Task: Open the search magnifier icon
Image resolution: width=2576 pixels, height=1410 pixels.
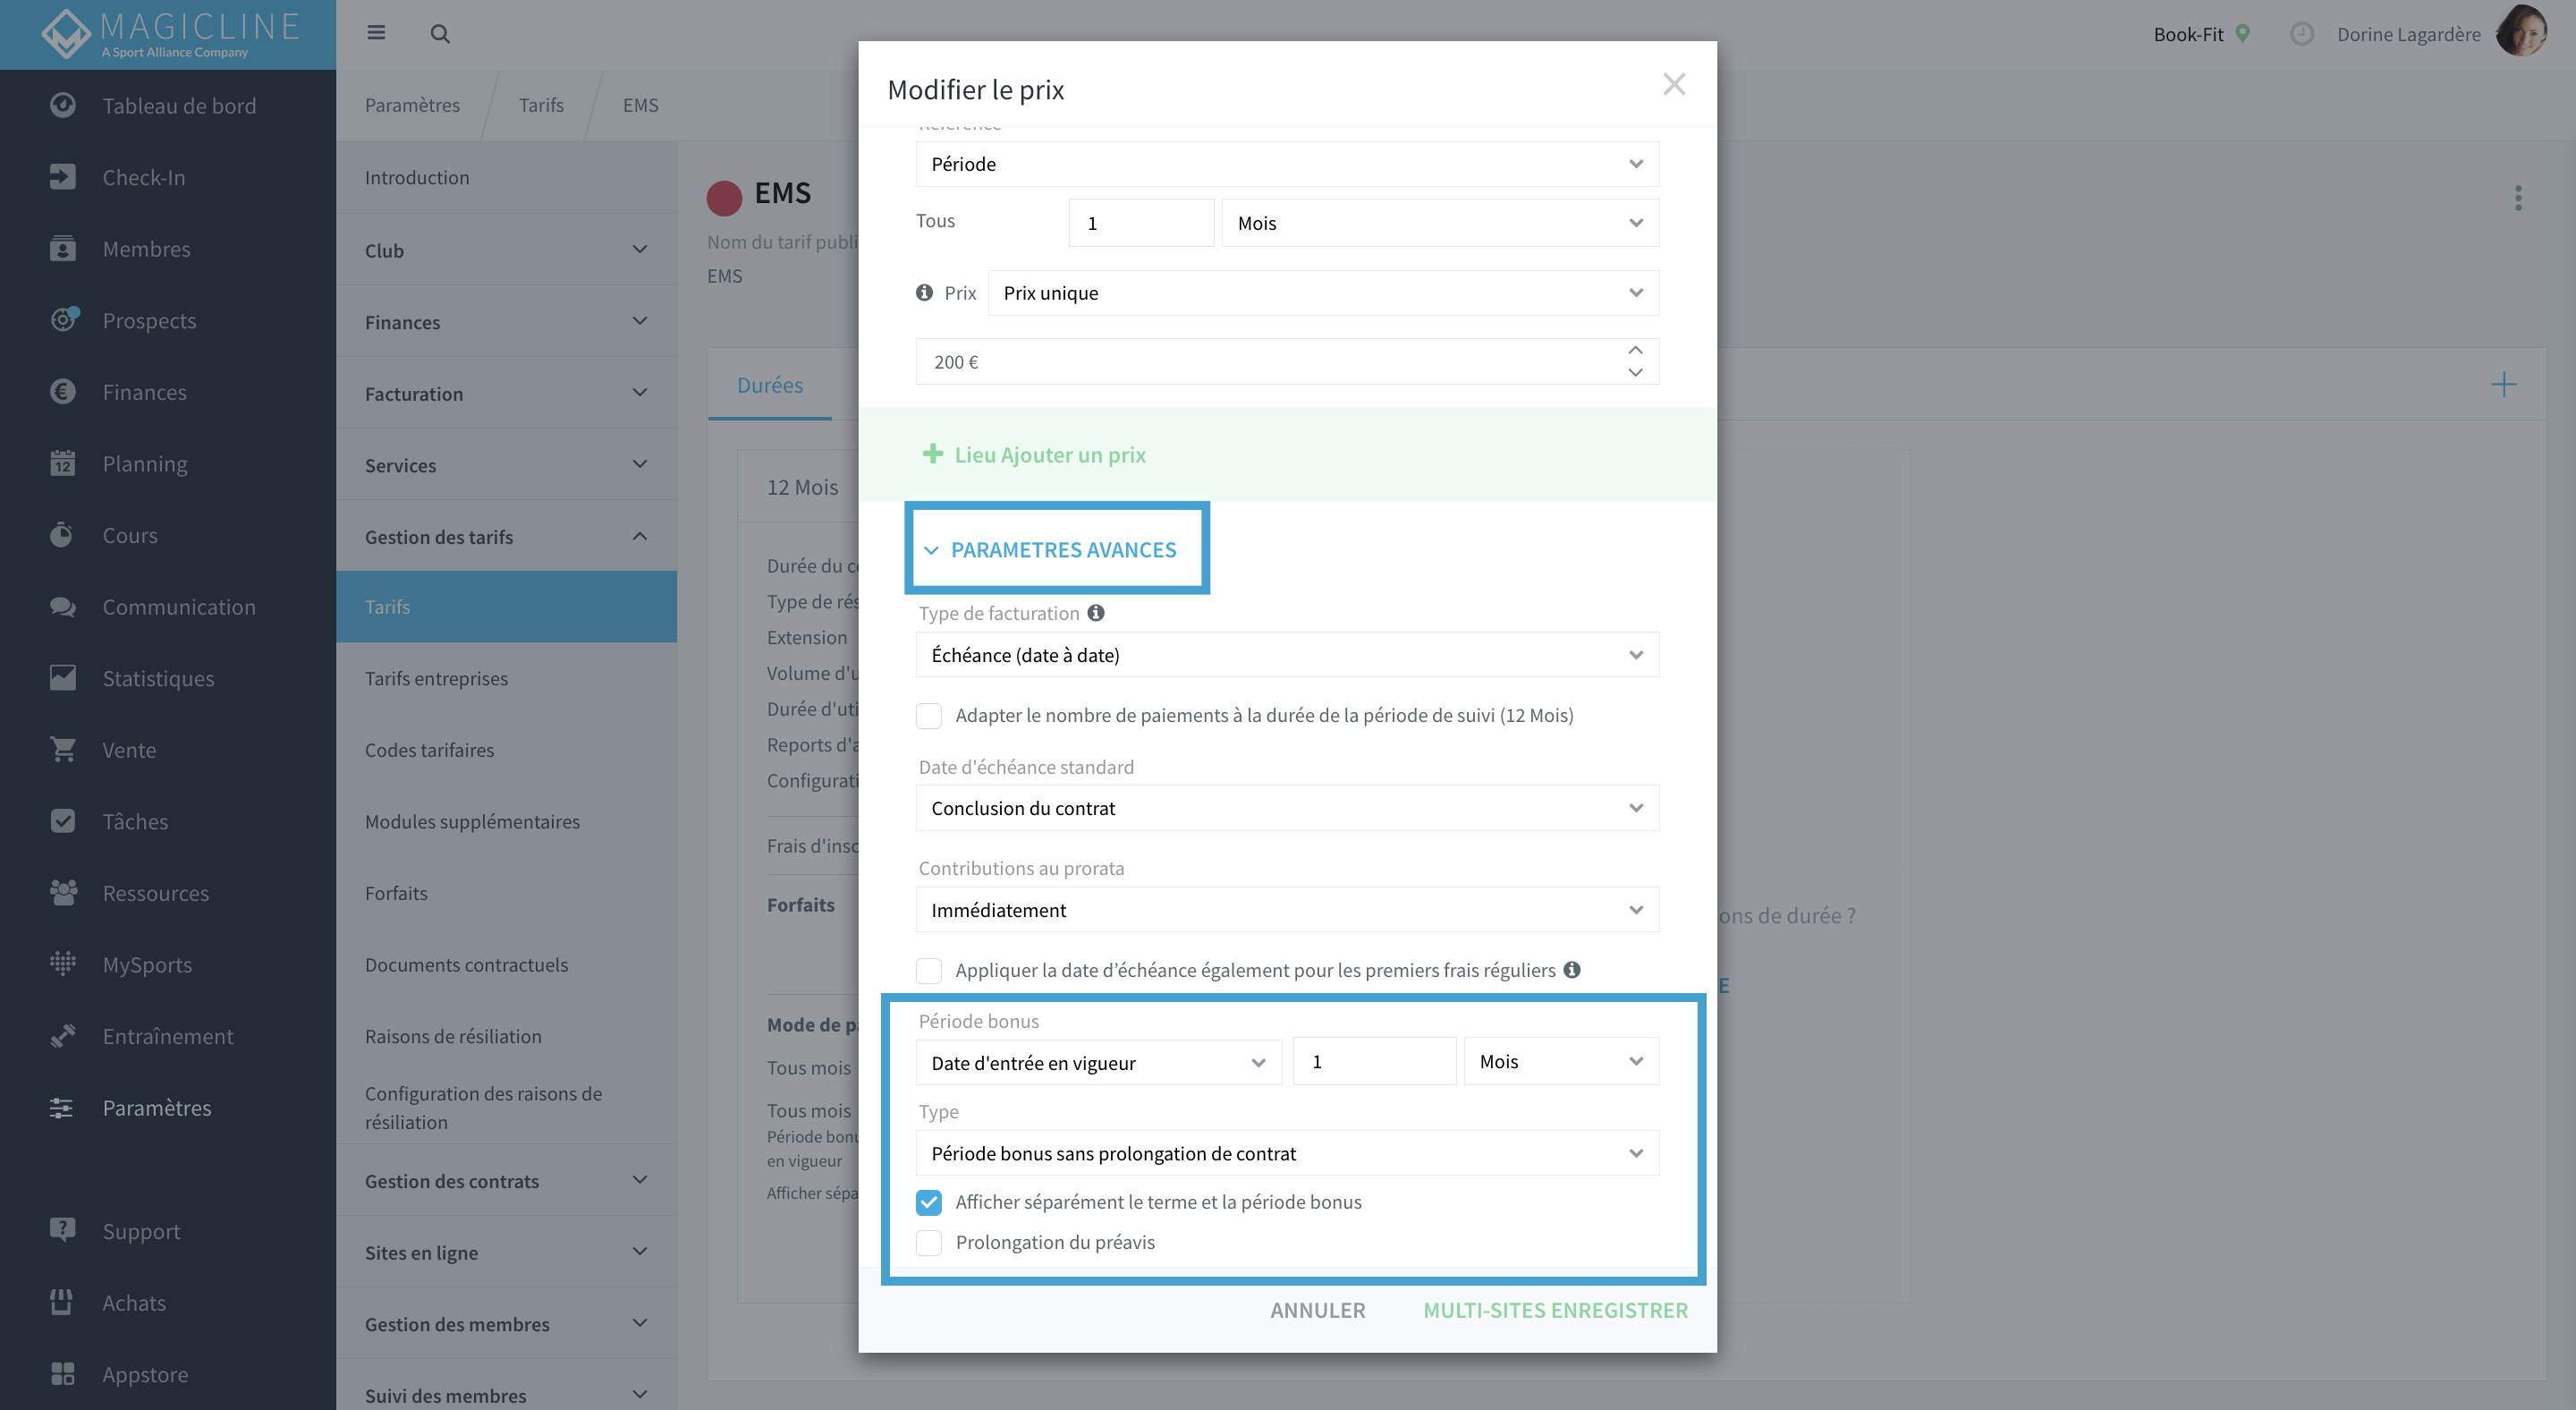Action: (x=440, y=34)
